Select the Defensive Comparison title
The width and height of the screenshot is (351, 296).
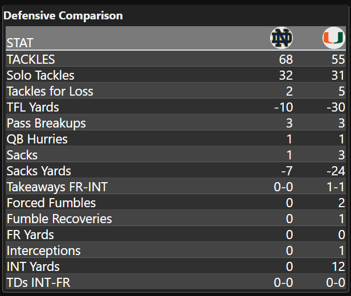[x=63, y=15]
